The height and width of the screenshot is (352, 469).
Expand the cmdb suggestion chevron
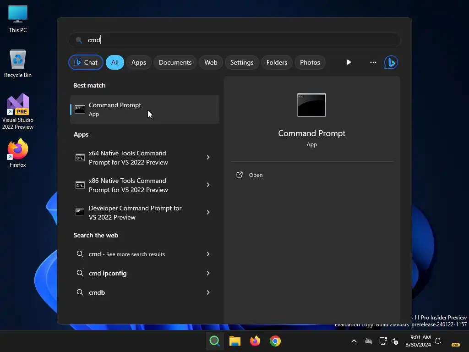click(208, 292)
